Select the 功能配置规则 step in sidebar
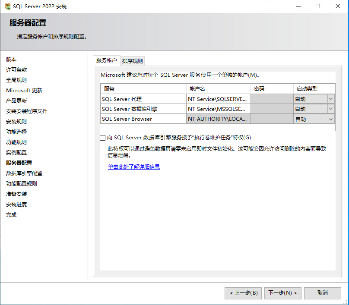349x305 pixels. pos(22,184)
